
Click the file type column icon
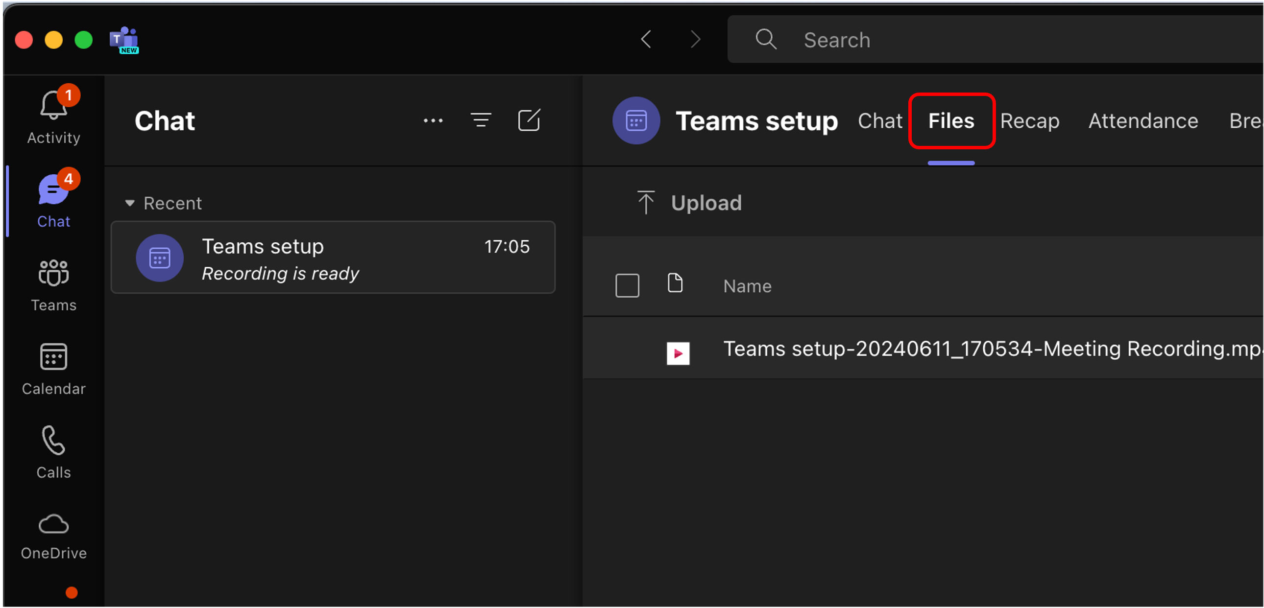click(x=675, y=283)
